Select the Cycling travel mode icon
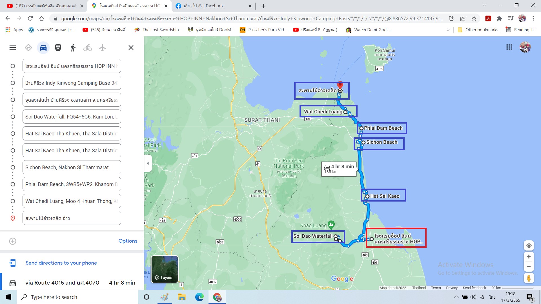The image size is (541, 304). point(88,48)
